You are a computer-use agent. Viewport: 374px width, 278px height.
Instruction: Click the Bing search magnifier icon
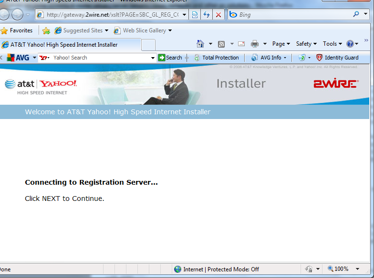click(356, 14)
